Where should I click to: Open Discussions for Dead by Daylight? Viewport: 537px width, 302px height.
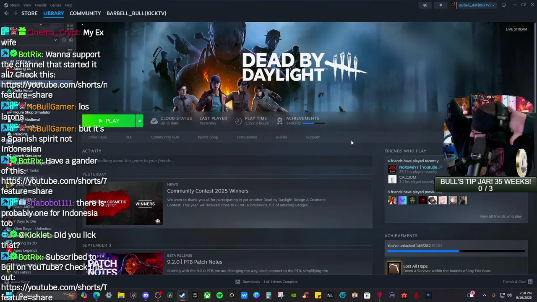tap(247, 137)
